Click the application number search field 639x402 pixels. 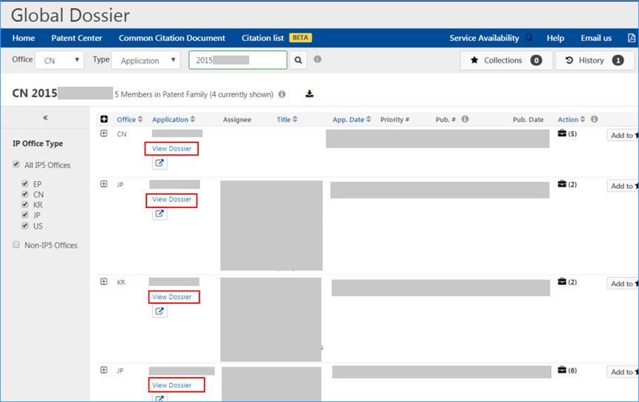[238, 60]
